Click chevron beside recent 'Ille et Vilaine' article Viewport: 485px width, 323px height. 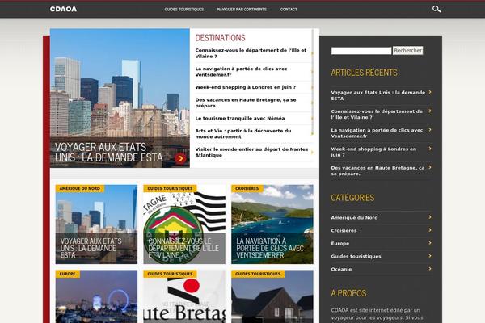(430, 111)
